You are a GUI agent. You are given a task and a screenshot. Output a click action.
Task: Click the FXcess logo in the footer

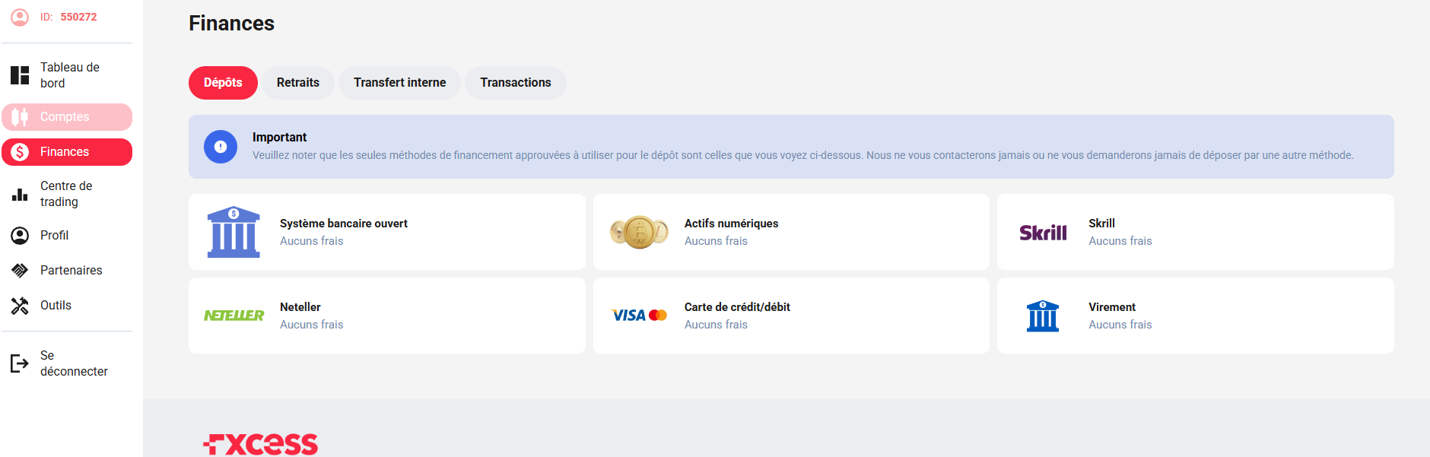click(261, 443)
